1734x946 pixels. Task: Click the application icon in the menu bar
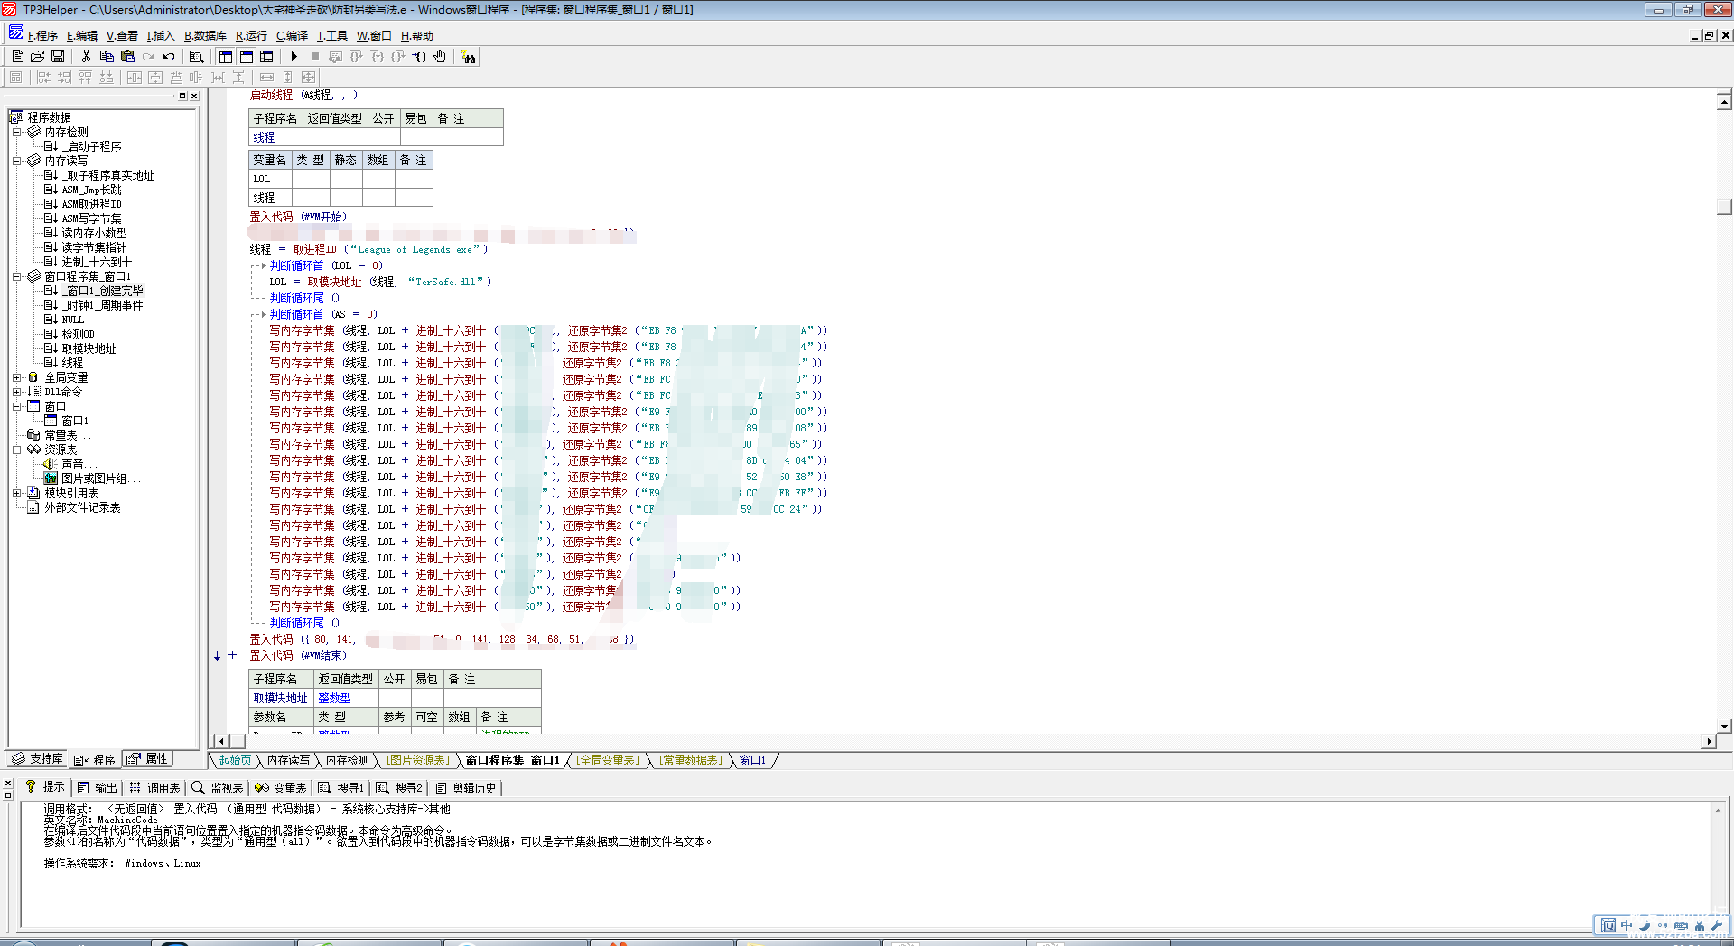coord(16,33)
